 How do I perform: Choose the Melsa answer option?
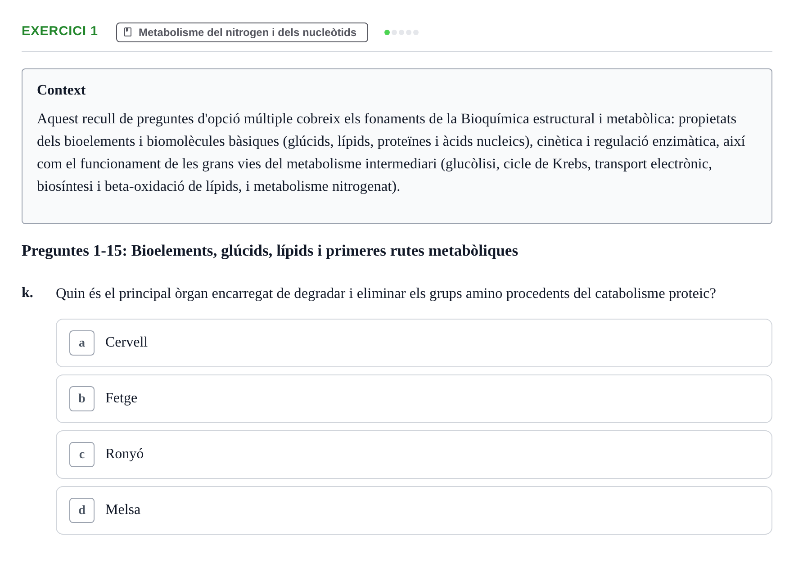(x=414, y=510)
